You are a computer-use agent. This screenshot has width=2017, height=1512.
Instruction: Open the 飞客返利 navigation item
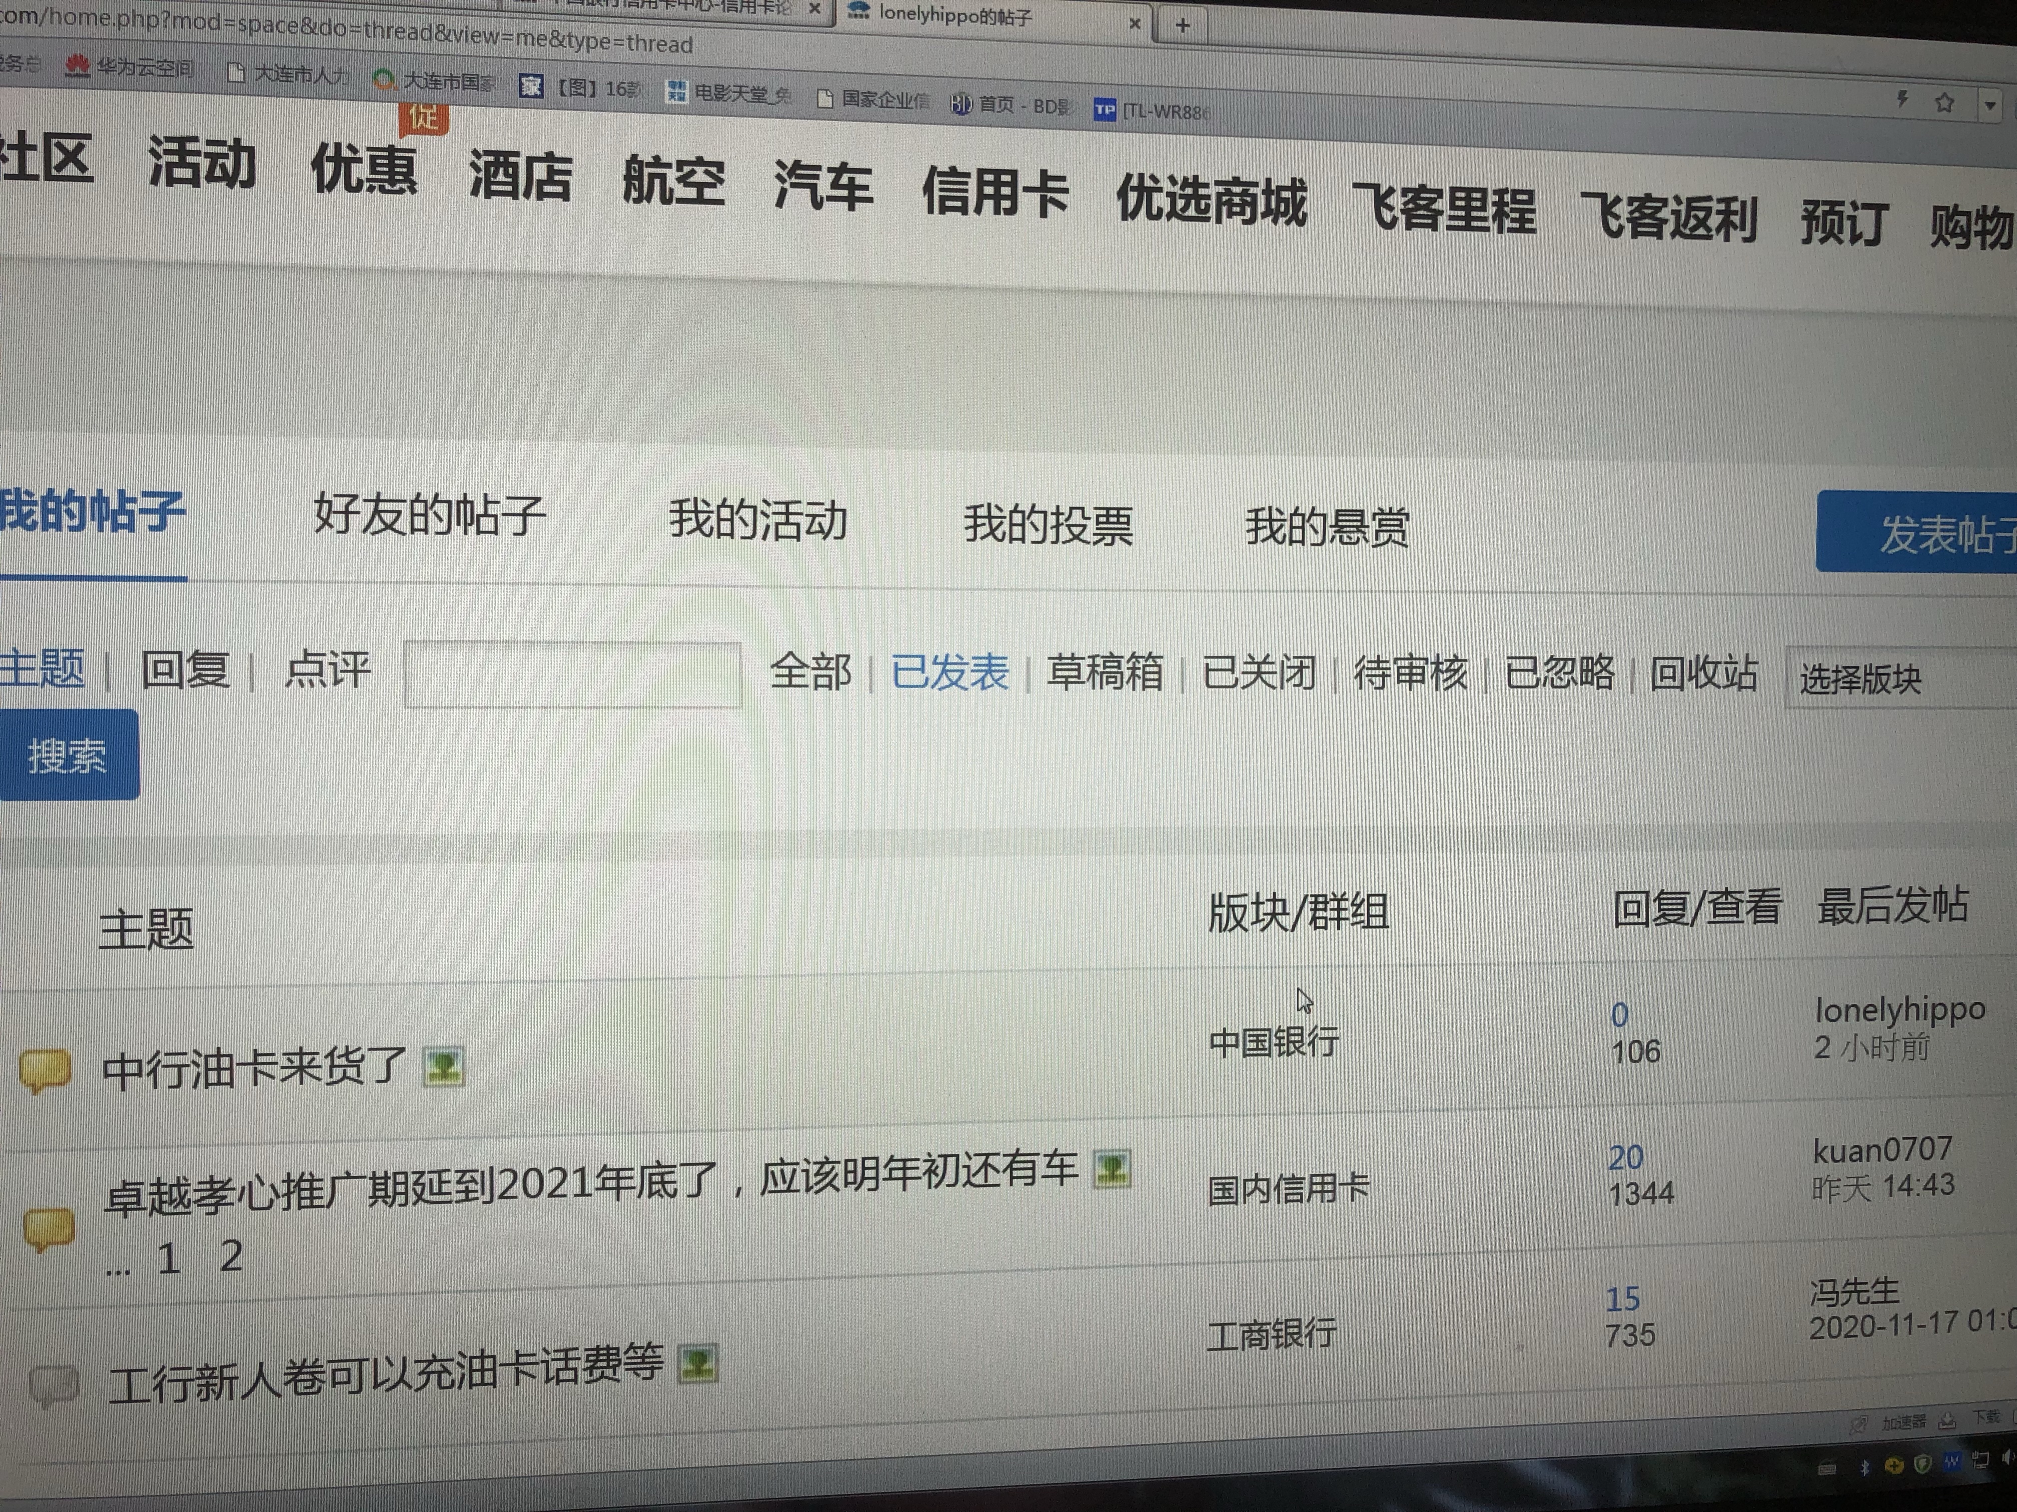tap(1669, 218)
